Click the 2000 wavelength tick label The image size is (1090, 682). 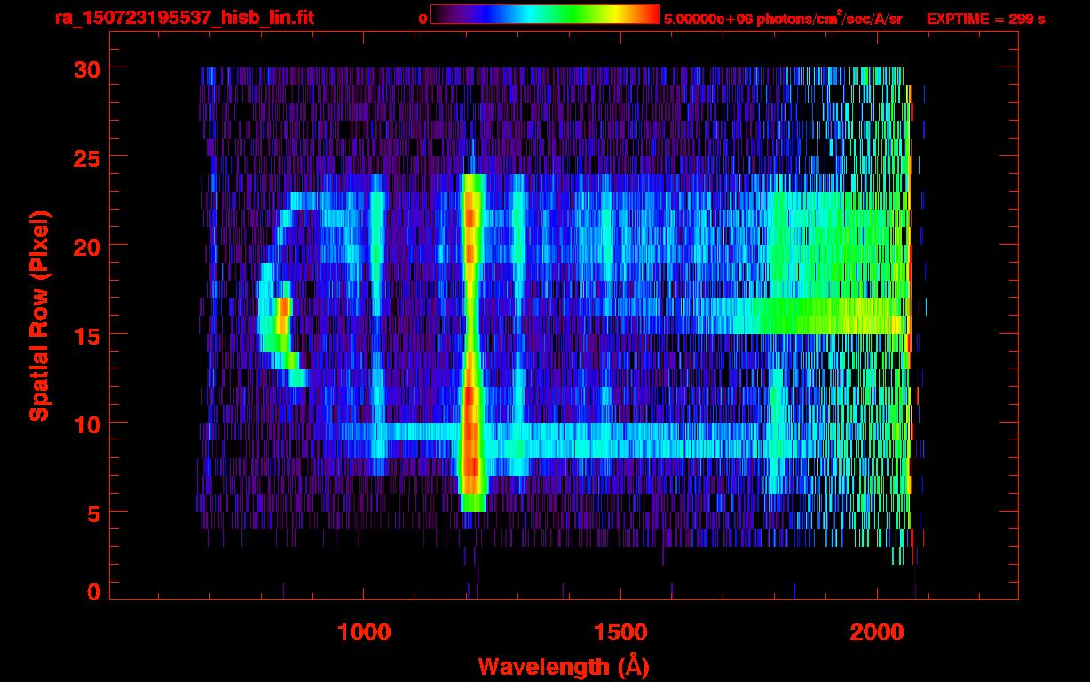[x=877, y=632]
